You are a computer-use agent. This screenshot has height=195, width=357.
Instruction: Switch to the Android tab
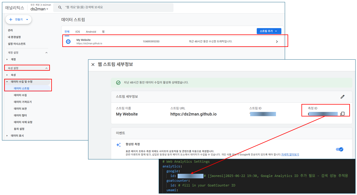91,32
